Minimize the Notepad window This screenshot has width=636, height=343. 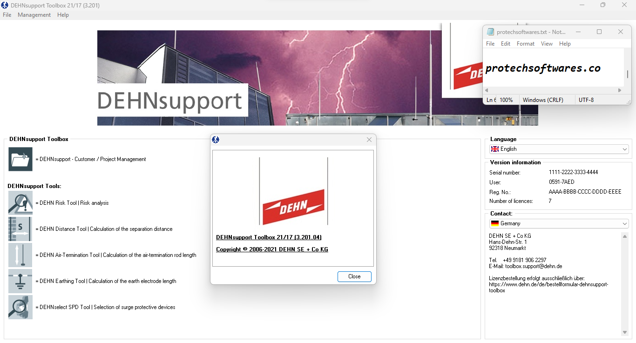point(578,32)
